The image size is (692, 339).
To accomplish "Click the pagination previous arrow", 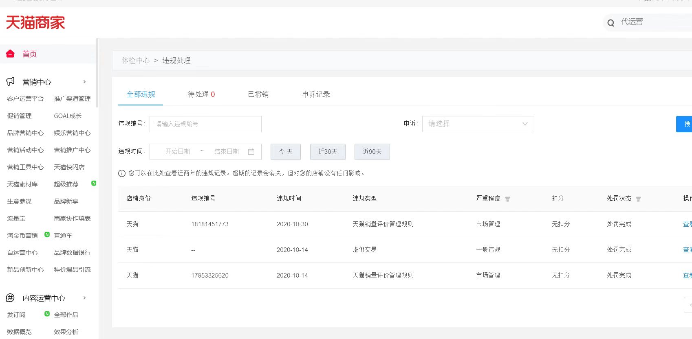I will tap(689, 305).
